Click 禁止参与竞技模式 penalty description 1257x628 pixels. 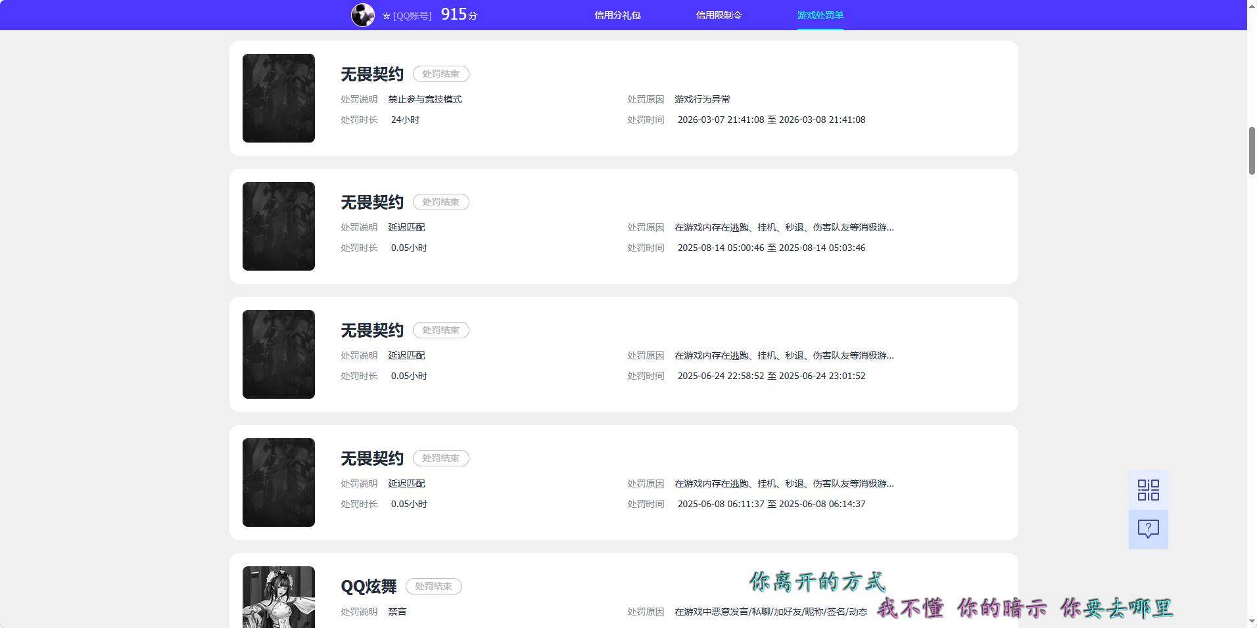pyautogui.click(x=425, y=99)
